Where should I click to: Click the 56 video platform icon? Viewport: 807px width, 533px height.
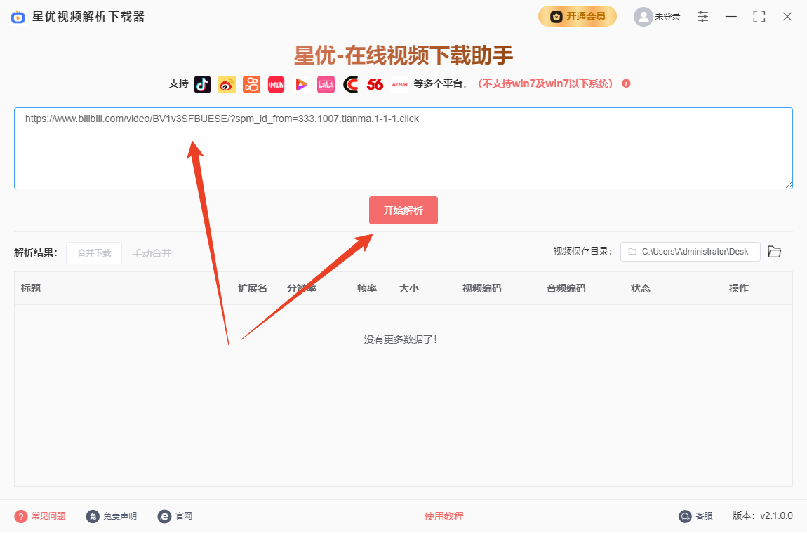(x=375, y=84)
